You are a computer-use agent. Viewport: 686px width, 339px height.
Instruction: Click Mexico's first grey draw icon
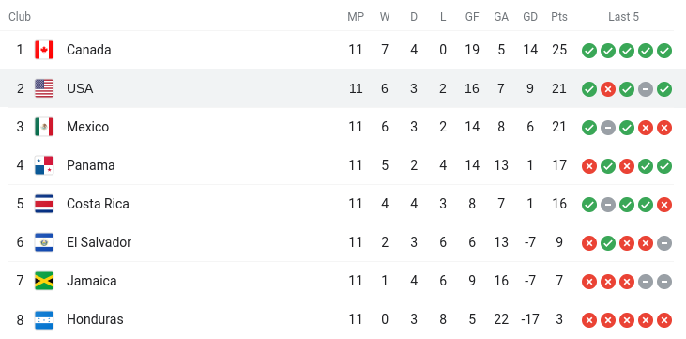tap(608, 128)
